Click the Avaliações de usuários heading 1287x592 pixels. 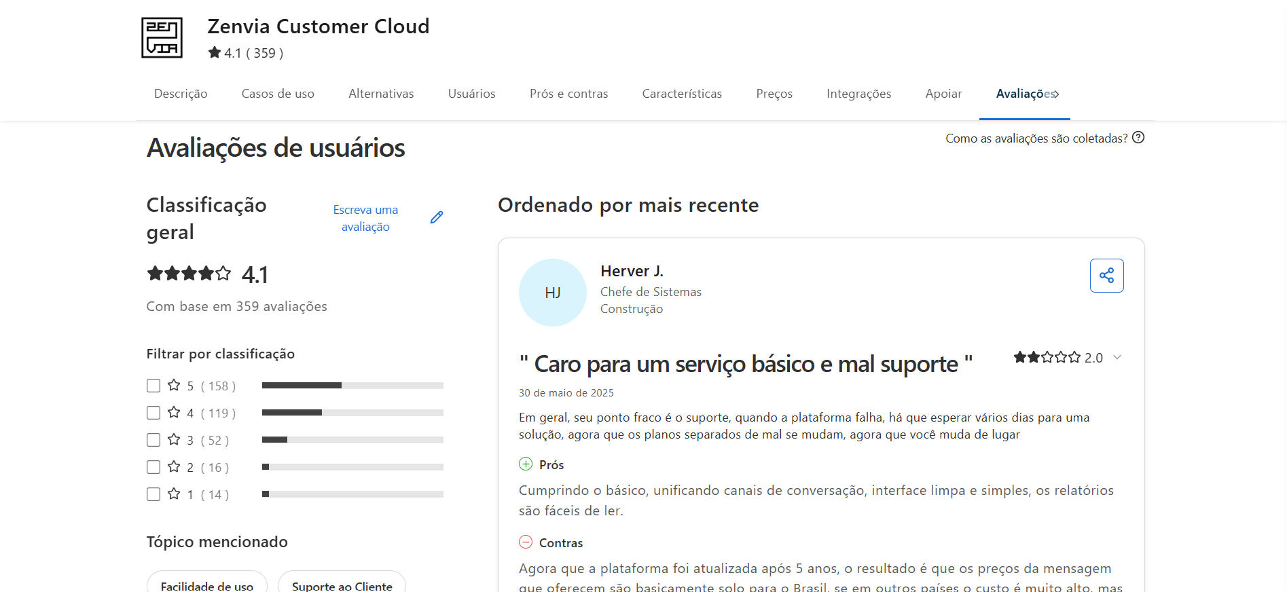tap(276, 148)
